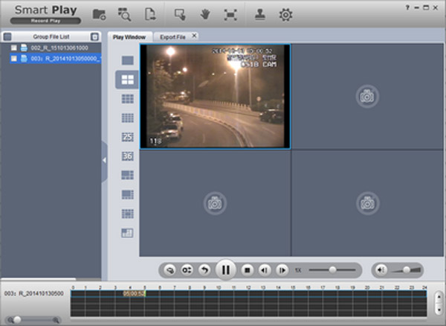446x326 pixels.
Task: Click the full screen icon in toolbar
Action: coord(230,14)
